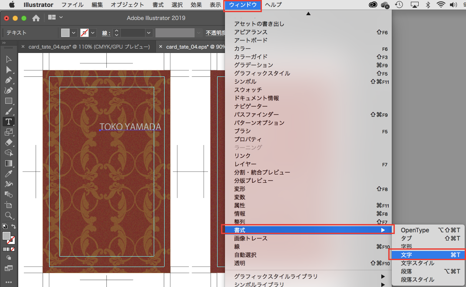This screenshot has width=466, height=287.
Task: Click the 不透明度 link in control bar
Action: point(215,33)
